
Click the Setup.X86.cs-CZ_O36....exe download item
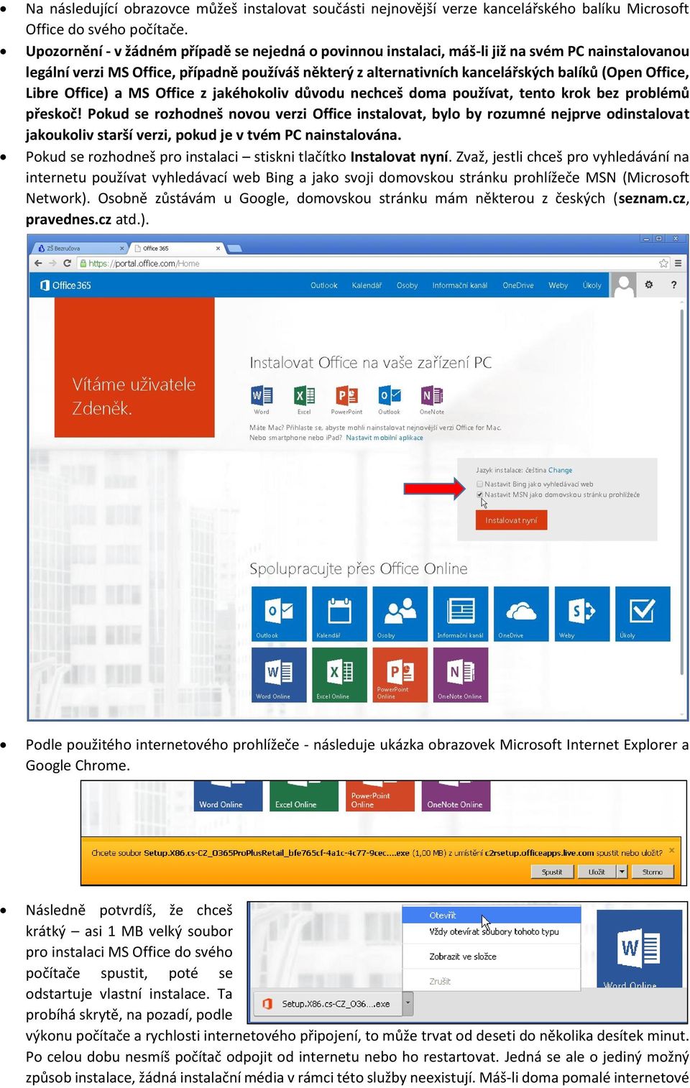point(328,1003)
